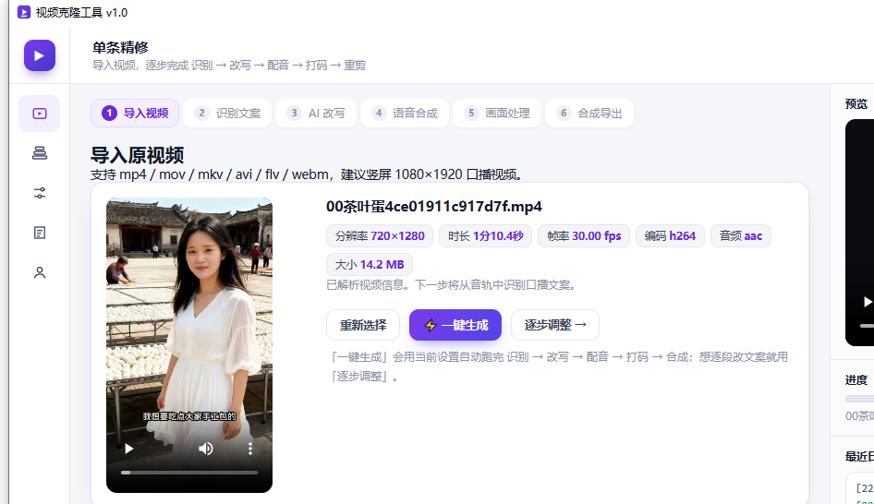The width and height of the screenshot is (874, 504).
Task: Click the 时长 1分10.4秒 tag
Action: point(485,236)
